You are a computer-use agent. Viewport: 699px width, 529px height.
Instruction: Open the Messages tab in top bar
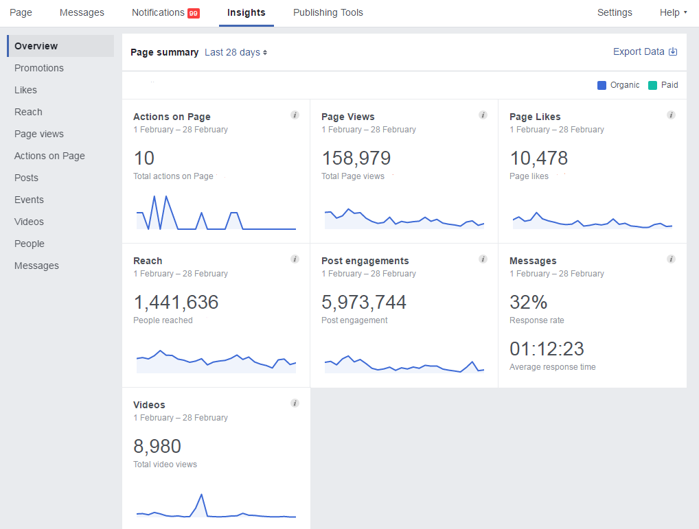coord(82,12)
